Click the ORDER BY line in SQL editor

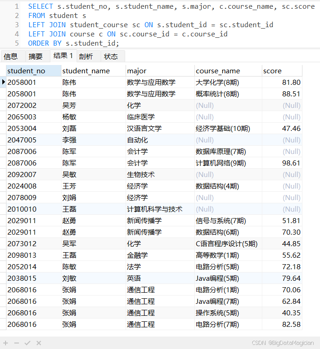[x=73, y=43]
